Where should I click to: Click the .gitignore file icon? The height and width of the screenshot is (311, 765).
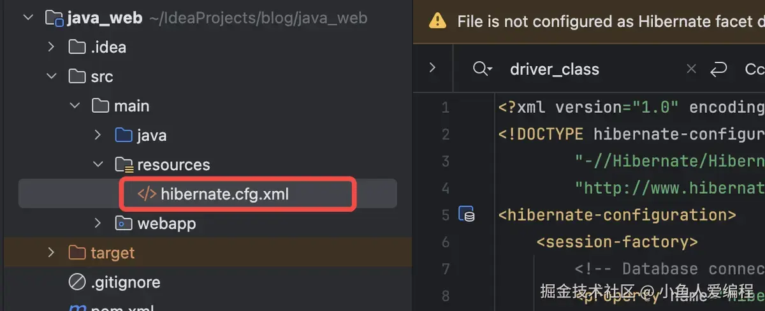tap(77, 282)
